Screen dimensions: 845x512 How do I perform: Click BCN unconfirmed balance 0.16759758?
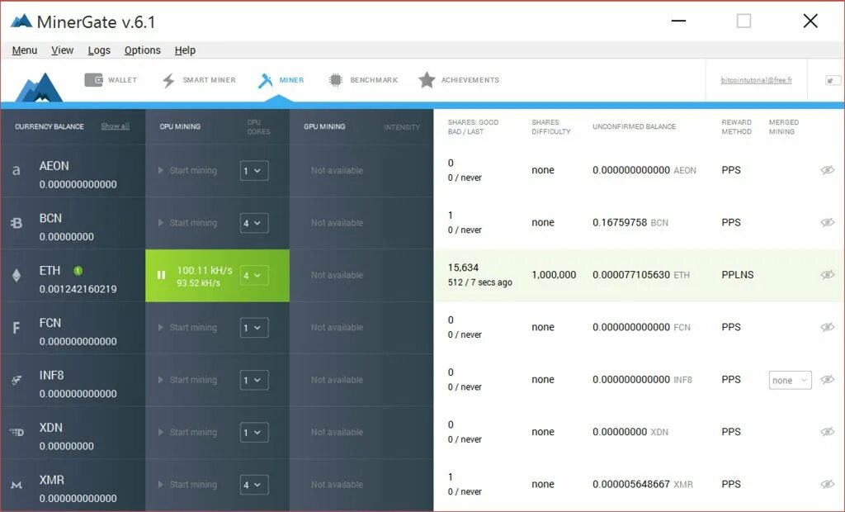coord(620,222)
